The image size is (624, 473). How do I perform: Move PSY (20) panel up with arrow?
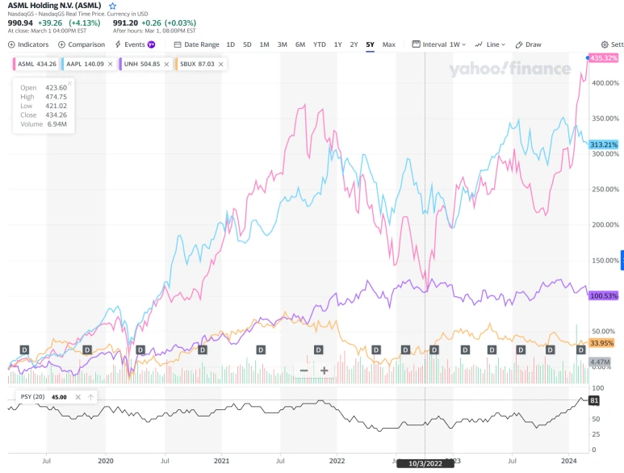pyautogui.click(x=90, y=397)
